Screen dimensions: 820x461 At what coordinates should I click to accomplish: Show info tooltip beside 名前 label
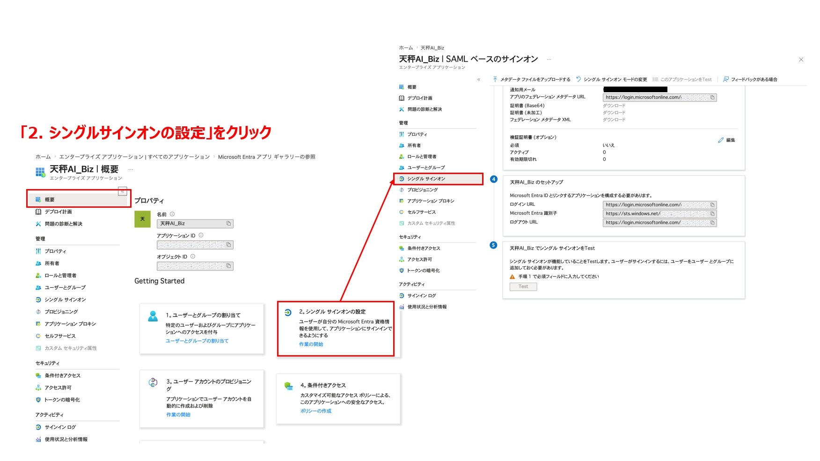point(172,214)
